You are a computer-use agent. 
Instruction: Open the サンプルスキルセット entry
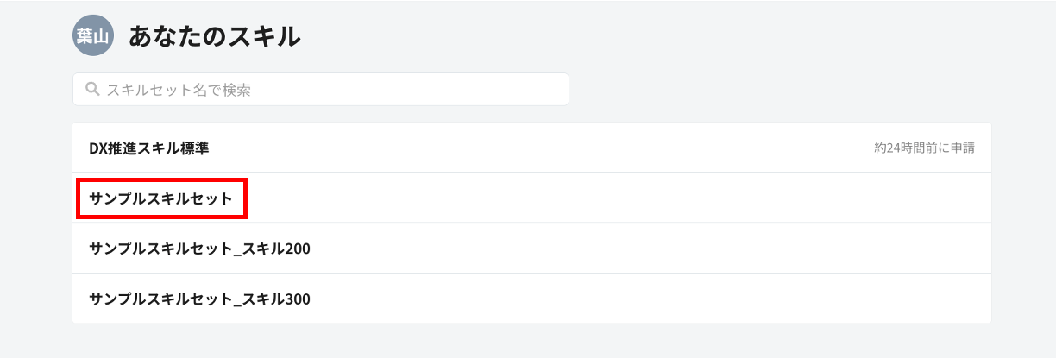(x=160, y=198)
